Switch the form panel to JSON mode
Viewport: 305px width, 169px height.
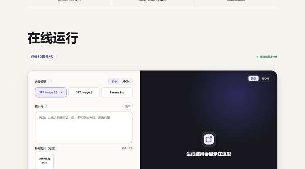pyautogui.click(x=126, y=81)
